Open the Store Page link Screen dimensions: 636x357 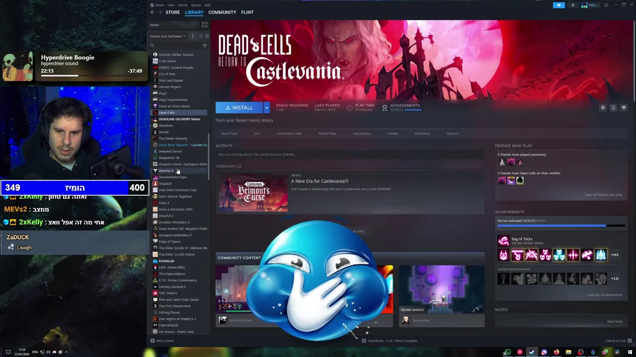[x=229, y=133]
